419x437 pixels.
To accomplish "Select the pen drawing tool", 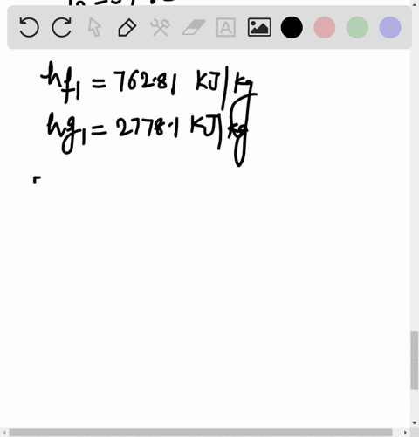I will [127, 27].
